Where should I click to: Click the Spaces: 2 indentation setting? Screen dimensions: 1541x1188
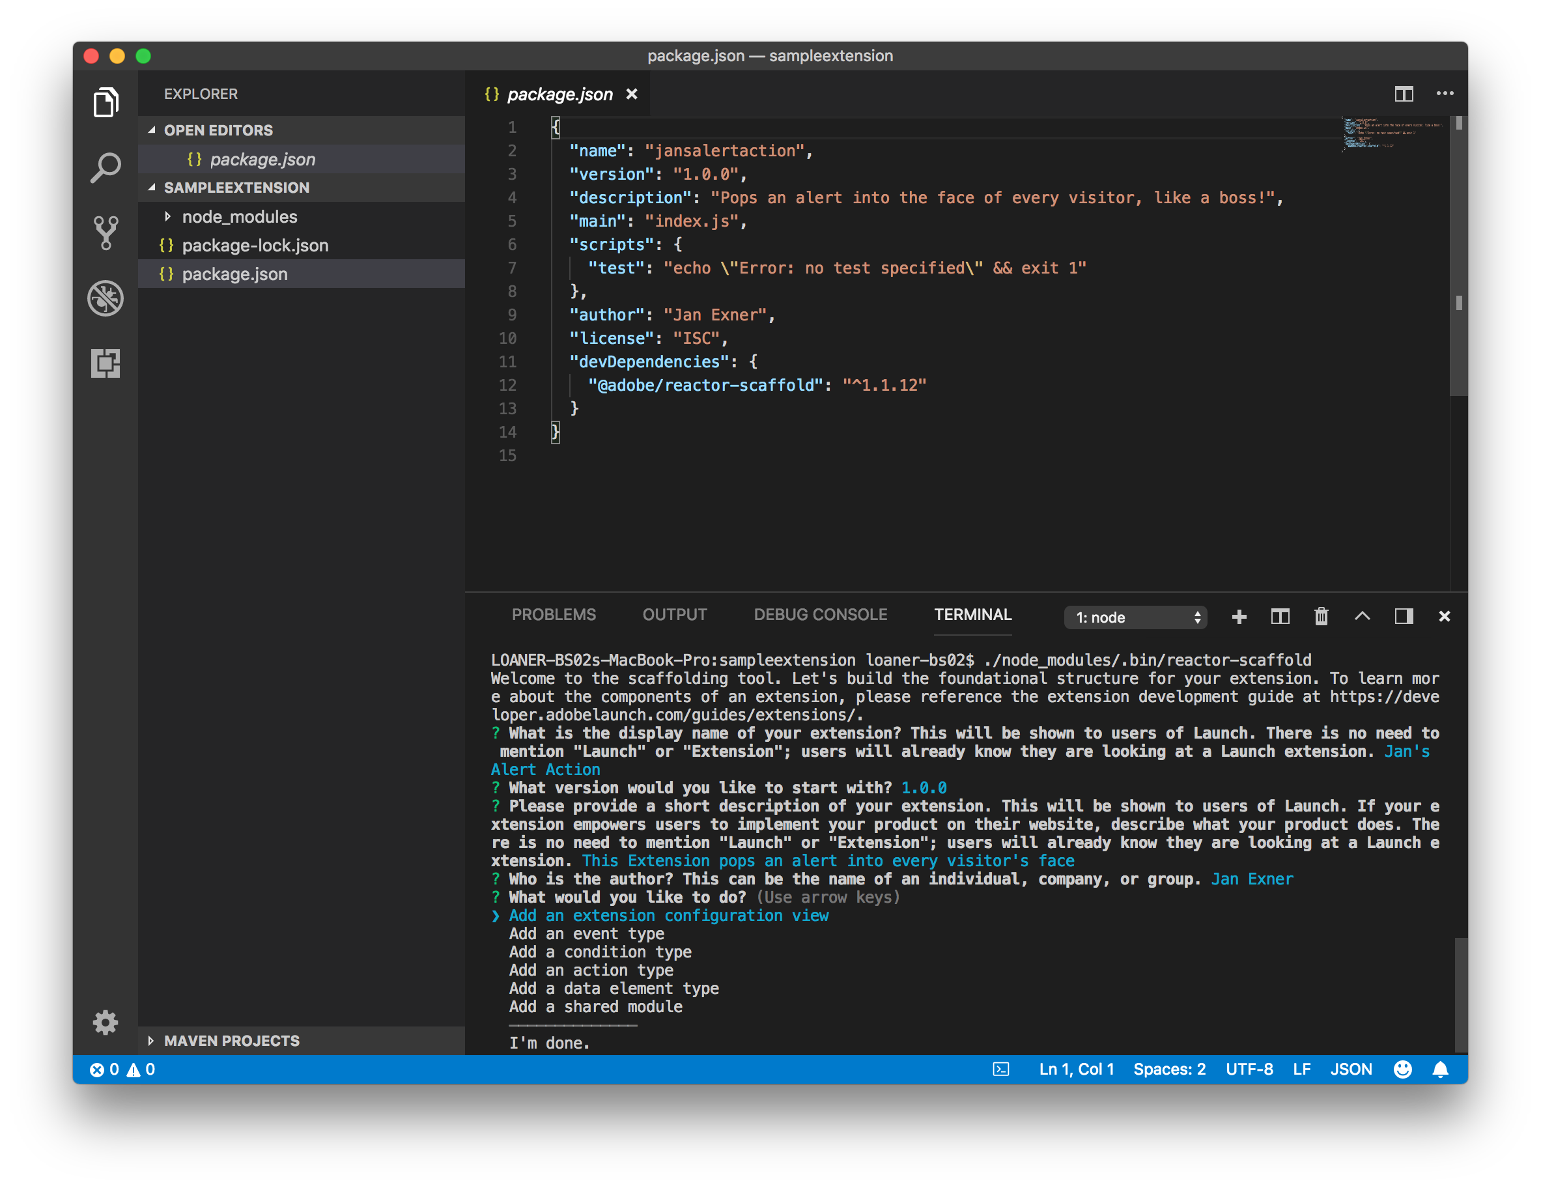tap(1169, 1069)
